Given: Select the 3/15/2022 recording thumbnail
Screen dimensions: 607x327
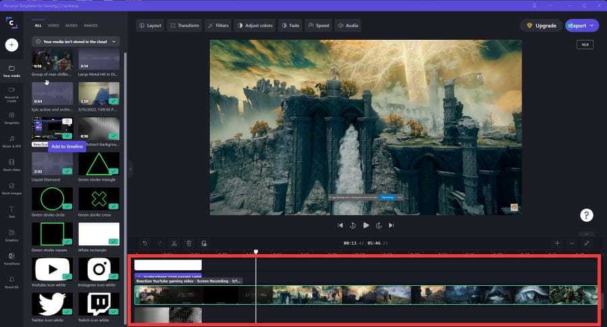Looking at the screenshot, I should point(98,94).
